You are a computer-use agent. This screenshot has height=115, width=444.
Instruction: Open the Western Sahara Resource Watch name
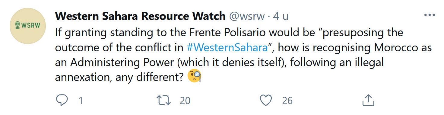(x=140, y=16)
